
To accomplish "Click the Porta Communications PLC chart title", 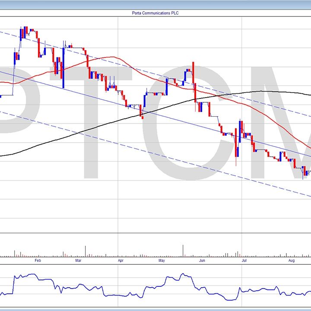I will pos(155,13).
